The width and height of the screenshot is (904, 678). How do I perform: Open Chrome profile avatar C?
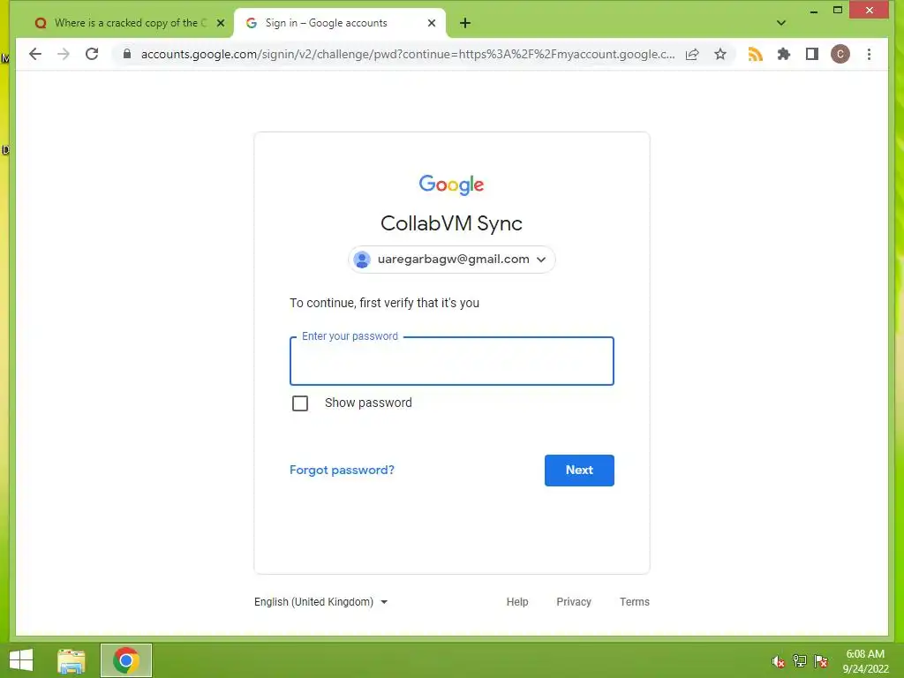[840, 54]
